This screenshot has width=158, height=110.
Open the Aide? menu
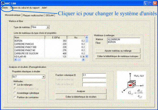click(44, 8)
